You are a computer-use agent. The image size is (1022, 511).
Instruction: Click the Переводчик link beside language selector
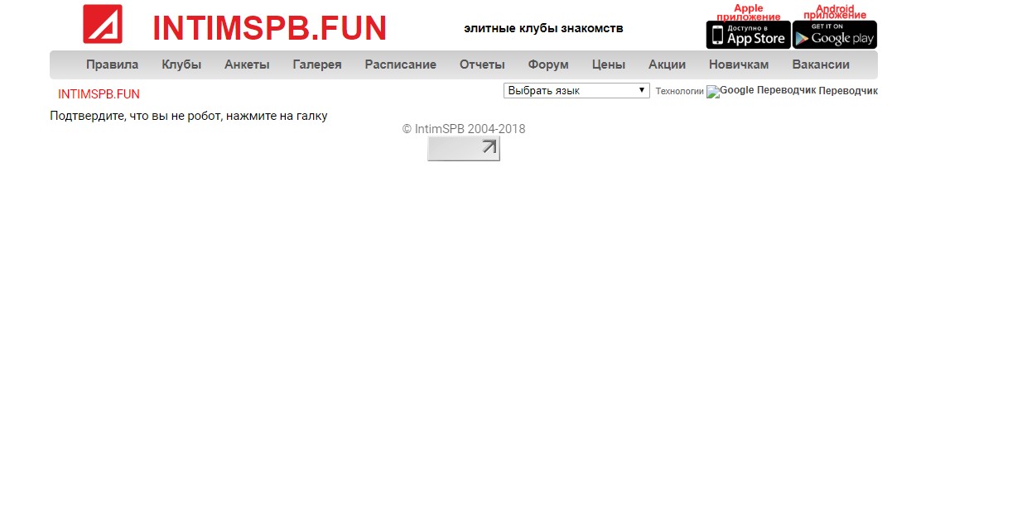pos(847,91)
